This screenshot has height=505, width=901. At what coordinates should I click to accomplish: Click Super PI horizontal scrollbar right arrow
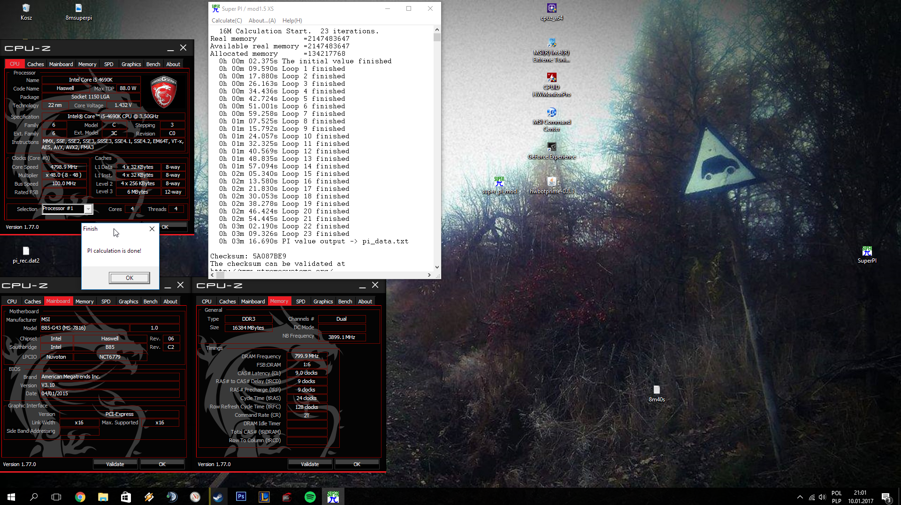tap(429, 275)
